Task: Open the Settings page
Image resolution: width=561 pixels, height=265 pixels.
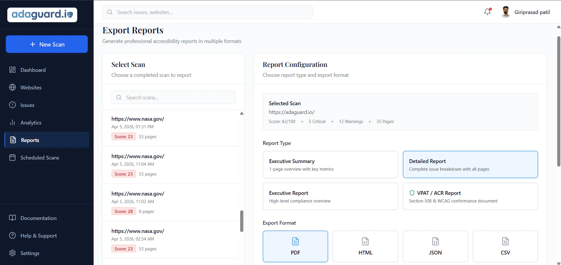Action: point(47,253)
